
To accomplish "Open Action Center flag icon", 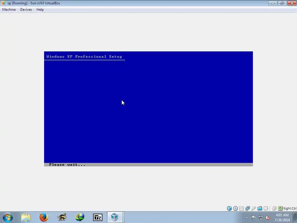I will point(253,217).
